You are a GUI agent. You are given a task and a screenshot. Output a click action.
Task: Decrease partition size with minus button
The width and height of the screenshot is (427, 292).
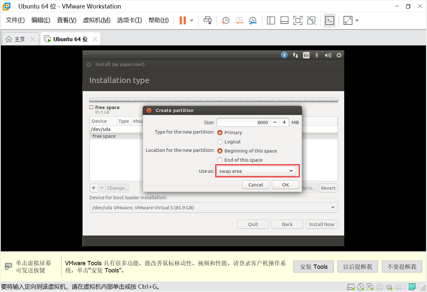click(x=275, y=122)
